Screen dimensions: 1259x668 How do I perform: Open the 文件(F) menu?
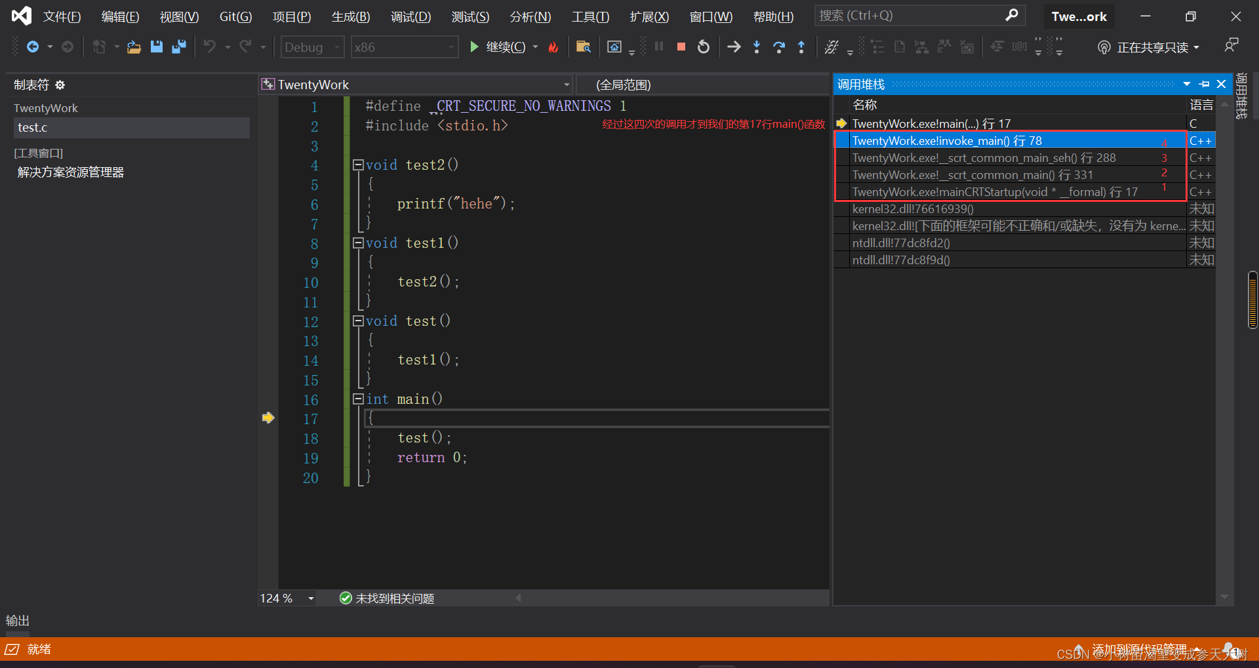(62, 16)
